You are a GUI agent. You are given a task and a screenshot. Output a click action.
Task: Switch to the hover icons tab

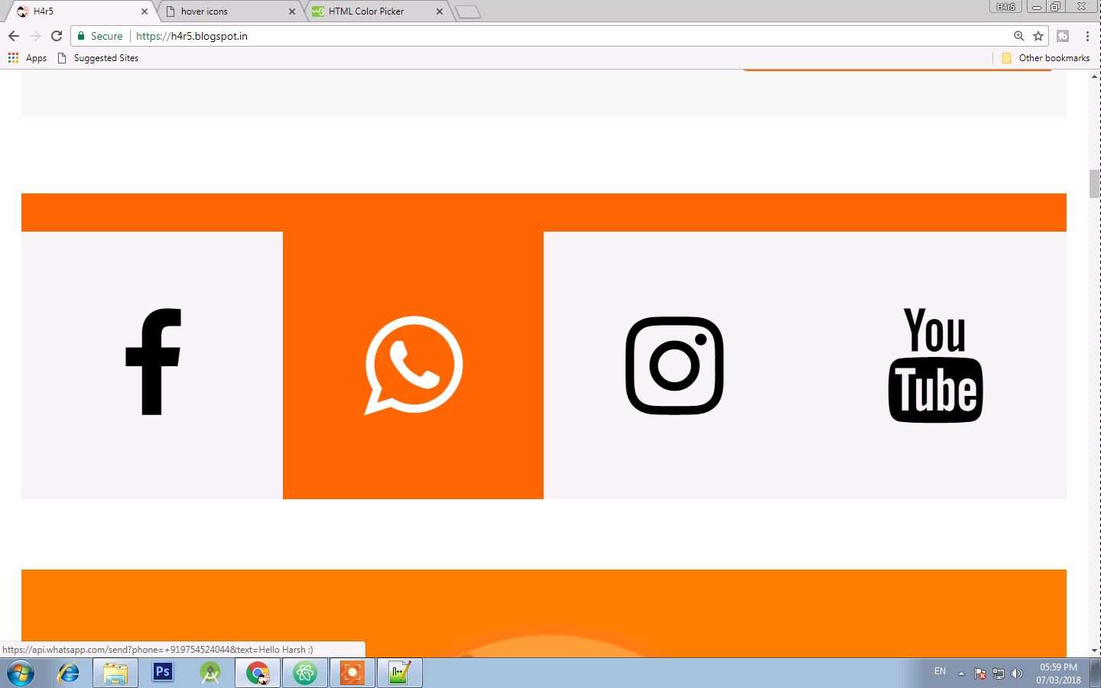click(229, 11)
